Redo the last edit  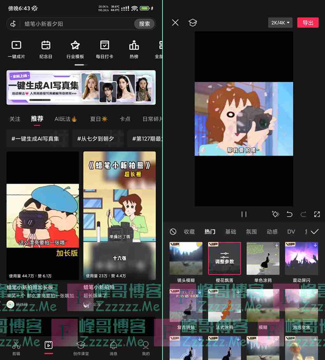tap(303, 214)
